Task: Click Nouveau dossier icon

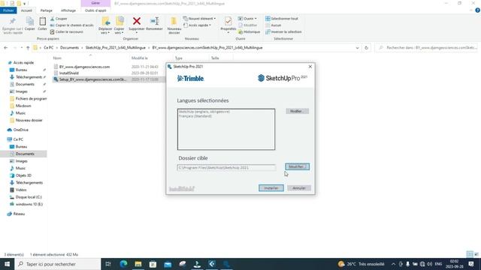Action: coord(174,25)
